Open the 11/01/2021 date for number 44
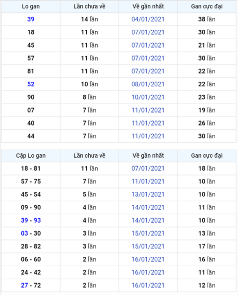This screenshot has height=295, width=238. point(148,136)
